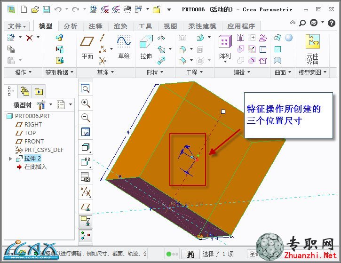This screenshot has width=341, height=263.
Task: Click the New file icon
Action: [x=24, y=9]
